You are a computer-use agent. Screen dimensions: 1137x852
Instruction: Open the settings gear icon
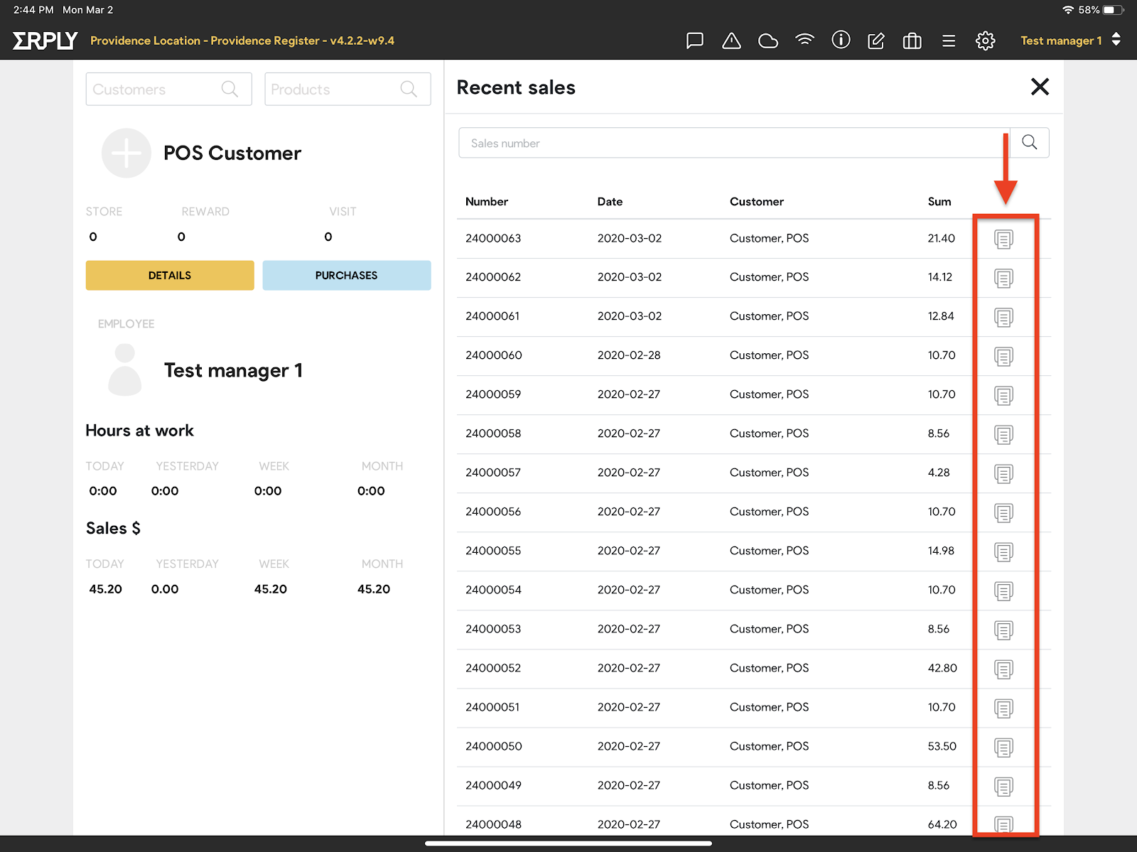[x=985, y=41]
